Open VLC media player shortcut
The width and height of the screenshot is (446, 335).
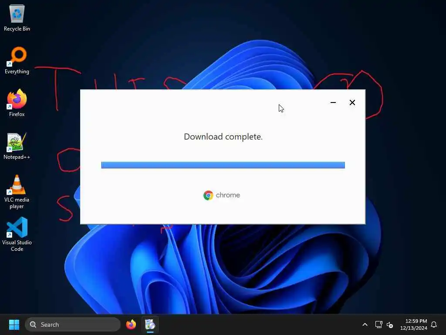pos(17,192)
